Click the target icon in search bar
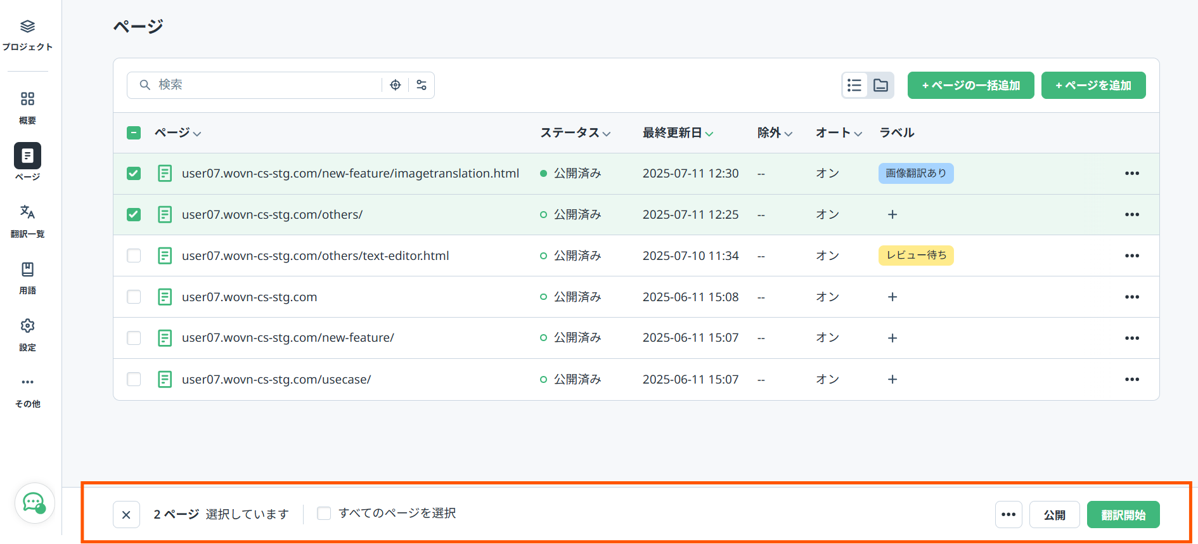 [x=396, y=85]
